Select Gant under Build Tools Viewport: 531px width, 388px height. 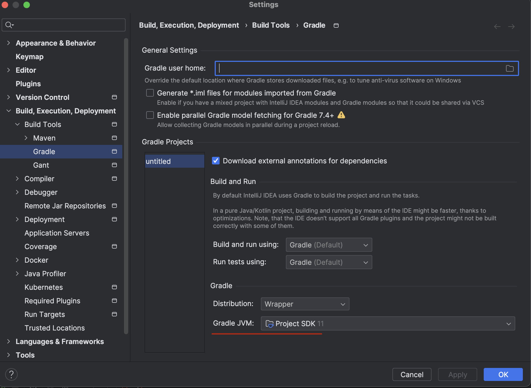coord(41,165)
